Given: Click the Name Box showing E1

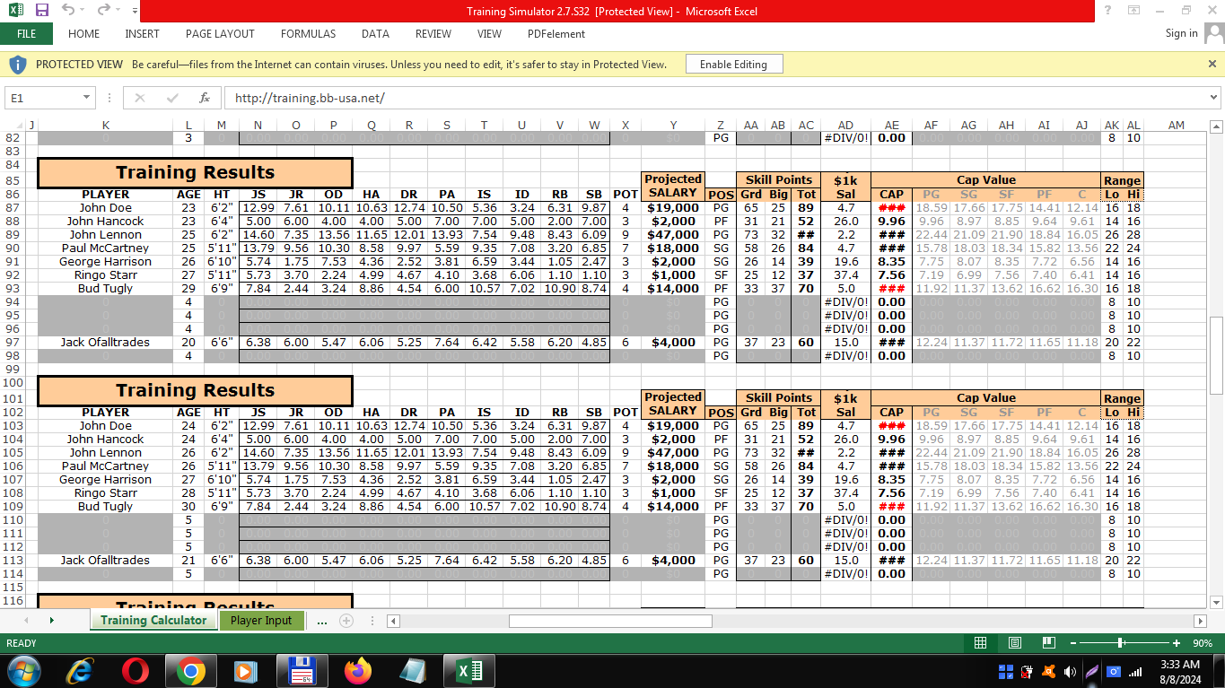Looking at the screenshot, I should [43, 98].
